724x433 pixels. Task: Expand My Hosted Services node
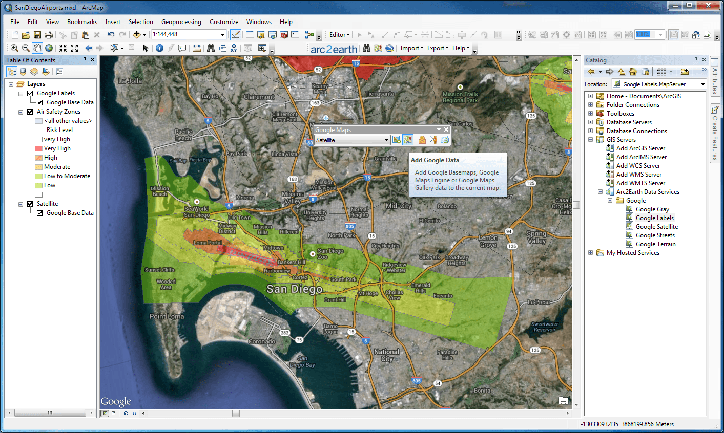(x=590, y=253)
